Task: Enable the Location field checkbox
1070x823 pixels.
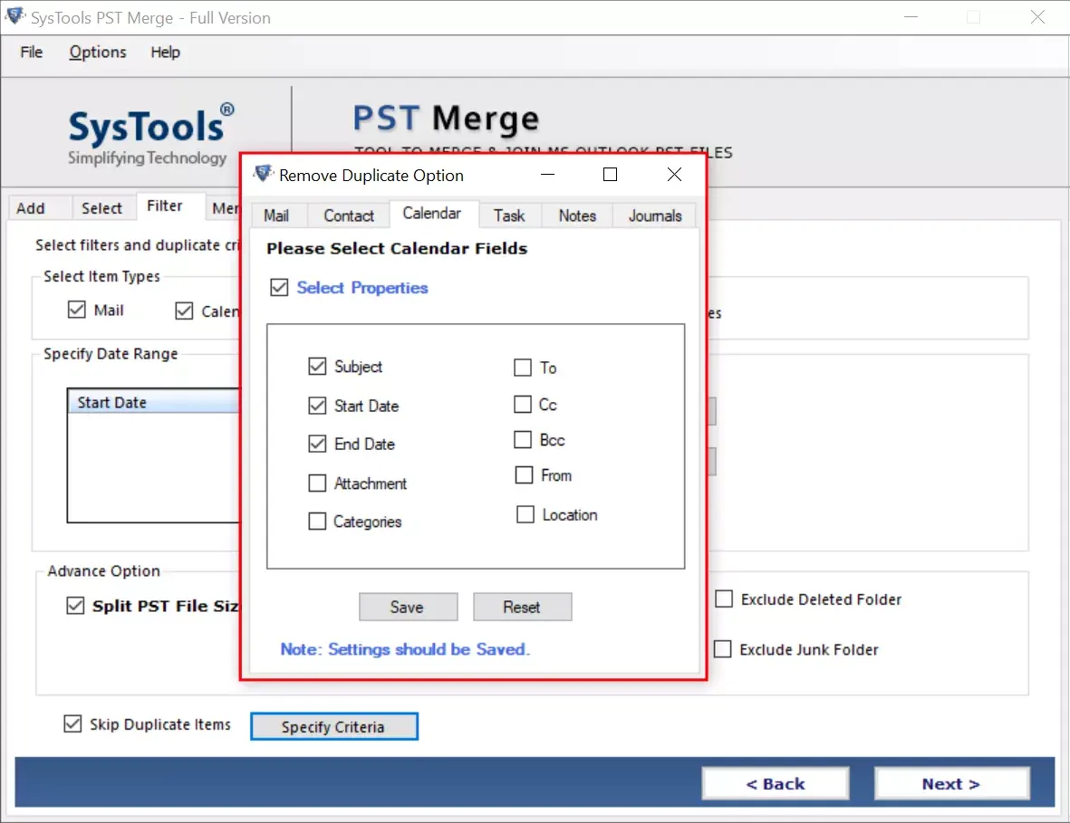Action: 525,514
